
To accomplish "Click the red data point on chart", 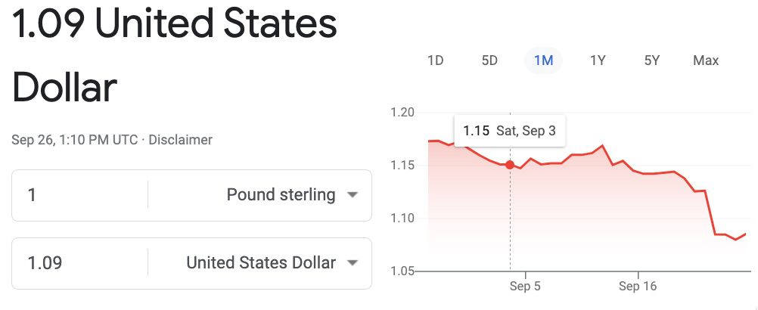I will pos(510,165).
